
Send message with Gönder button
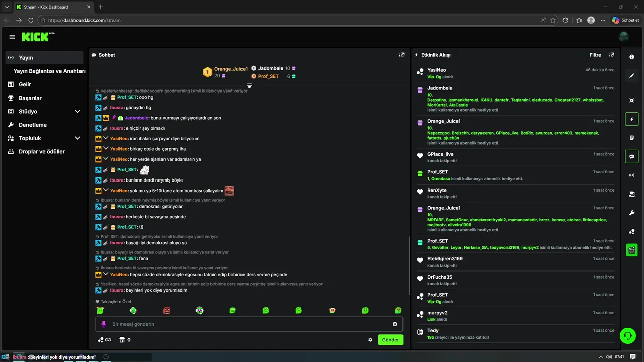coord(390,340)
